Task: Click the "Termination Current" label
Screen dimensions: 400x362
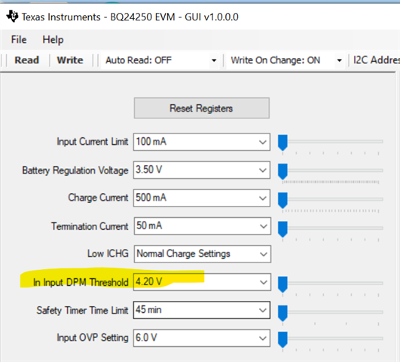Action: (x=90, y=226)
